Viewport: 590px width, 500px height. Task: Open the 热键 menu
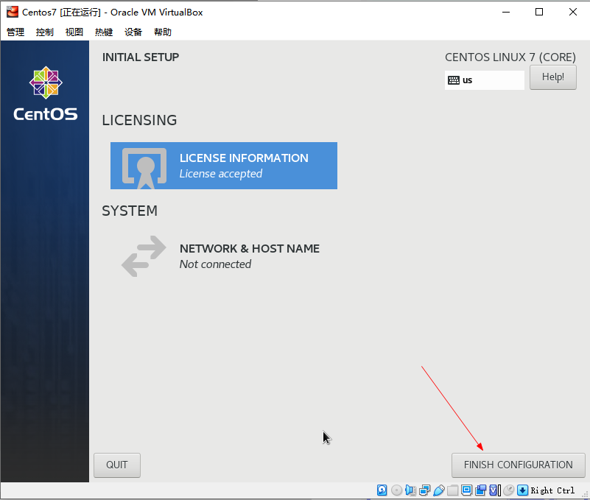(104, 32)
